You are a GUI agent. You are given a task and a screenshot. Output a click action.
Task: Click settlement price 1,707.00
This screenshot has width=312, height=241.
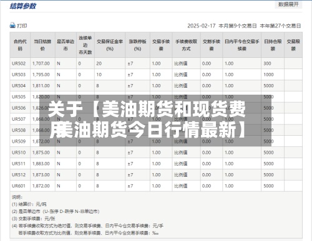[x=41, y=64]
